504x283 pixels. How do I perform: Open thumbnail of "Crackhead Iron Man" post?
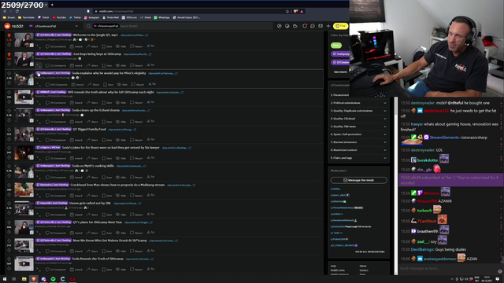[24, 190]
